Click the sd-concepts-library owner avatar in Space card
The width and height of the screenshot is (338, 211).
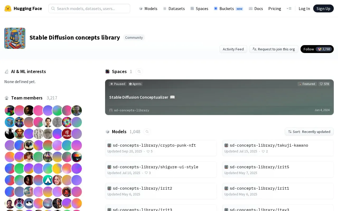click(x=111, y=110)
